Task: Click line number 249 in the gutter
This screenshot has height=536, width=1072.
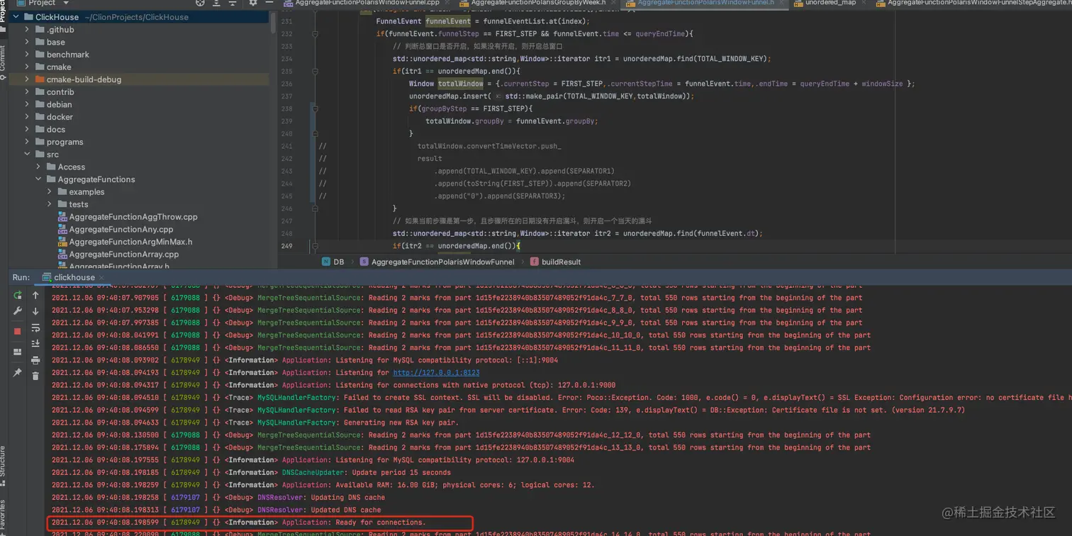Action: pyautogui.click(x=286, y=246)
